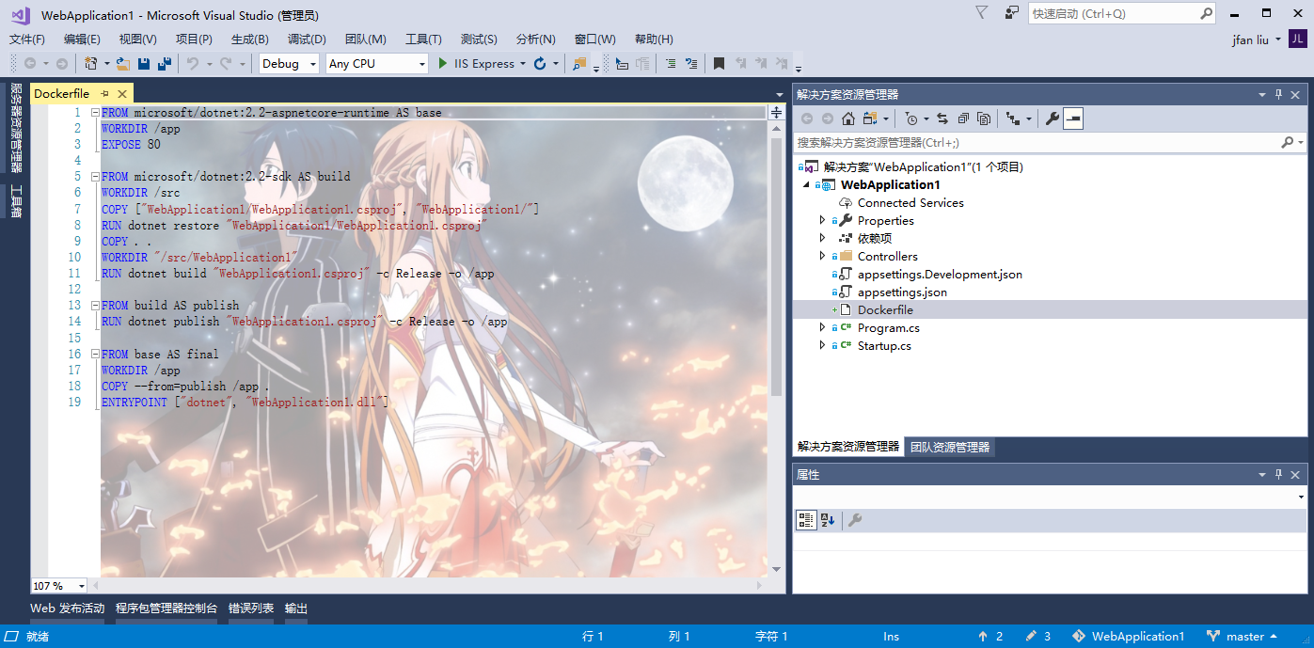
Task: Click the feedback icon next to Quick Launch
Action: tap(1012, 13)
